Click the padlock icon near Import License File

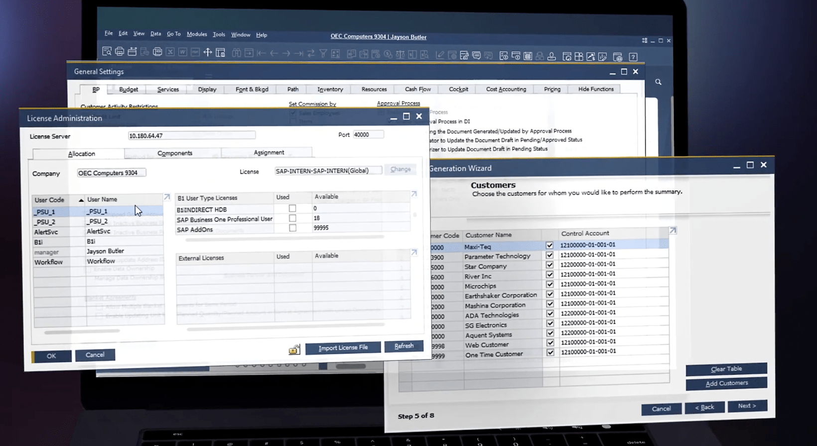point(294,349)
